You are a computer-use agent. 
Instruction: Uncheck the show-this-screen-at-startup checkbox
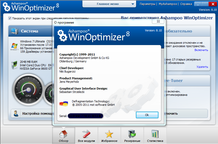click(10, 18)
